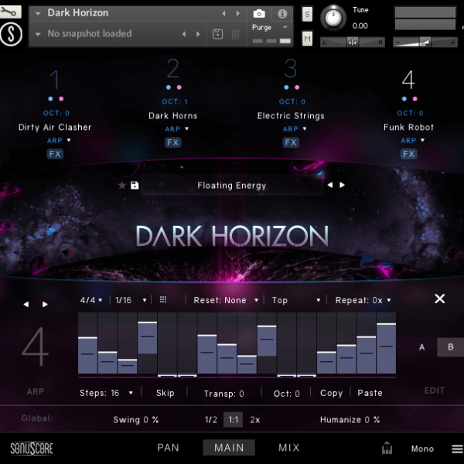
Task: Favorite the Floating Energy preset with the star
Action: 121,186
